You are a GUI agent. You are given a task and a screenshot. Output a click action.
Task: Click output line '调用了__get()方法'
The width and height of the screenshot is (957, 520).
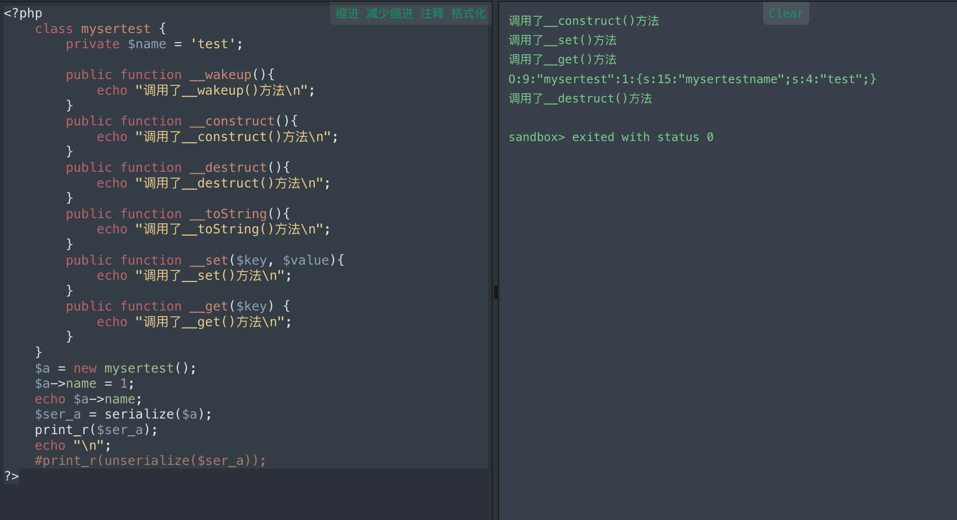click(563, 60)
